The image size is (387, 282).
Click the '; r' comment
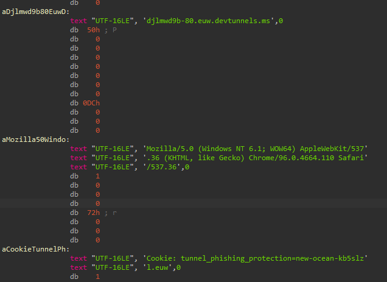coord(110,213)
